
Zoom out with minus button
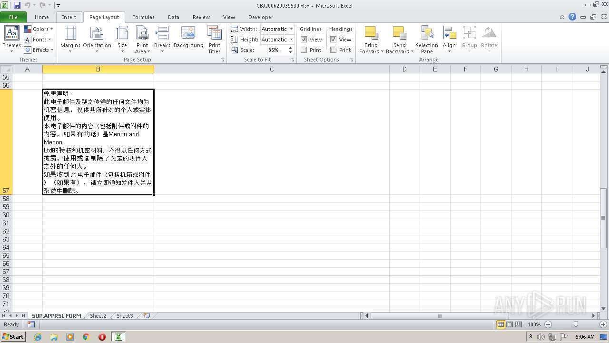tap(548, 324)
